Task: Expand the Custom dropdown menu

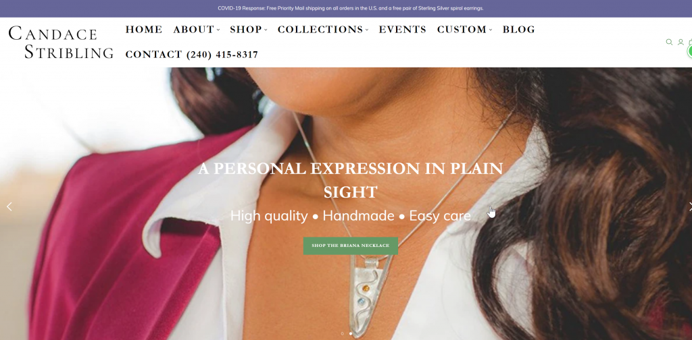Action: tap(464, 30)
